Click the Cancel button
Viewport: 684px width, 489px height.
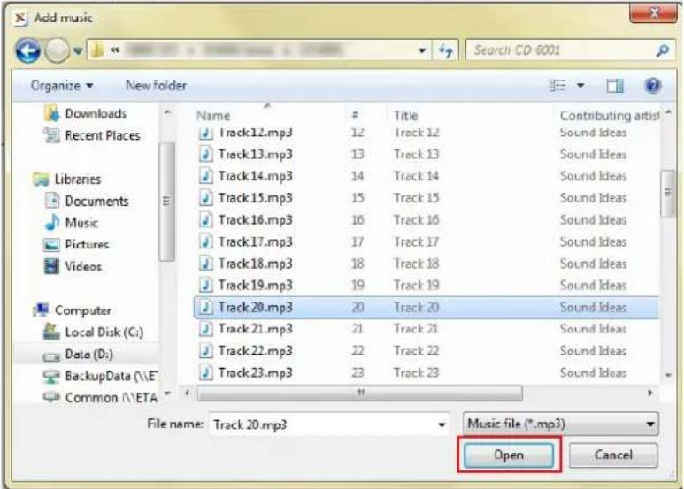pos(613,455)
